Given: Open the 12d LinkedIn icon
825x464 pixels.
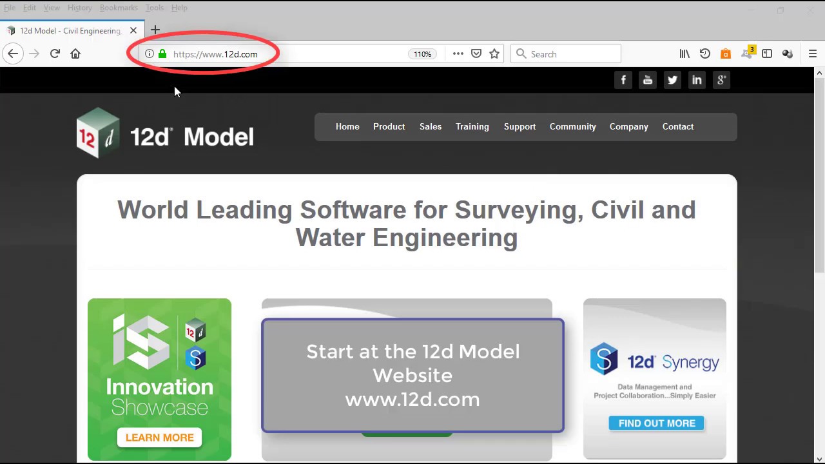Looking at the screenshot, I should (697, 80).
